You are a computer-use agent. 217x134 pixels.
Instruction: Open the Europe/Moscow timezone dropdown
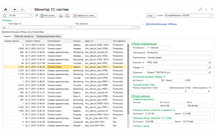pos(212,16)
